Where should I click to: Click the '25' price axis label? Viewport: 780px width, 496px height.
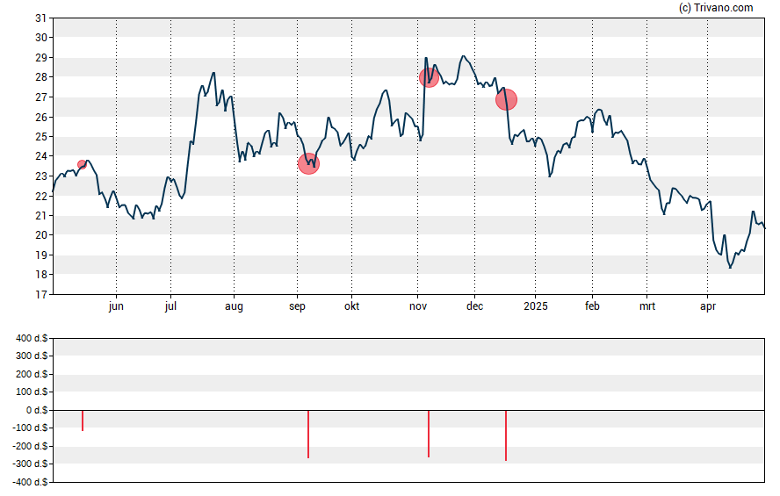click(41, 137)
